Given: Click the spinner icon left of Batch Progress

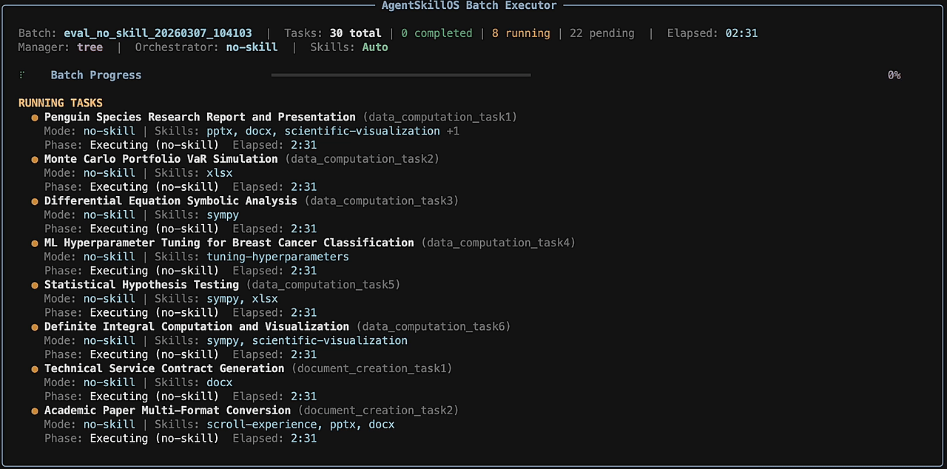Looking at the screenshot, I should (x=21, y=75).
